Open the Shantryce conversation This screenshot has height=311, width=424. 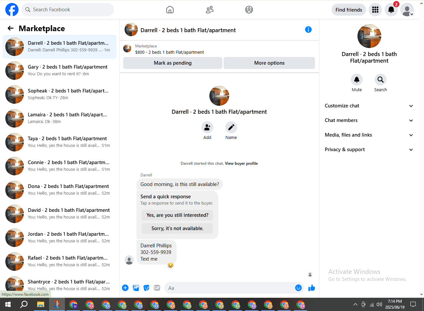(x=60, y=285)
